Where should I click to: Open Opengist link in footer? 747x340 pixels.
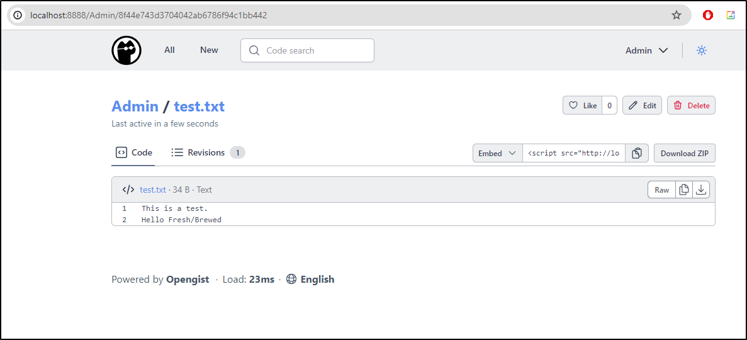coord(188,280)
